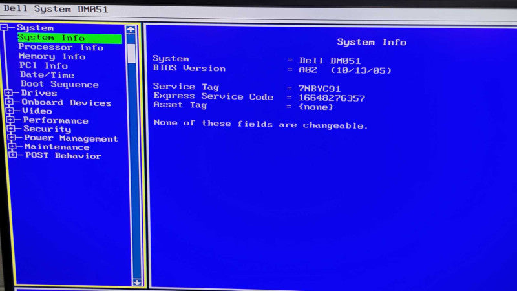Click the scroll down arrow
Image resolution: width=517 pixels, height=291 pixels.
(137, 282)
